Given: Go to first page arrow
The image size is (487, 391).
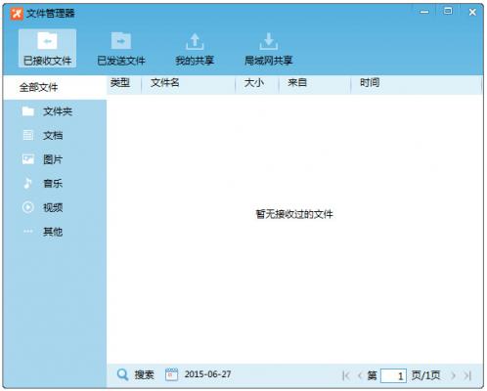Looking at the screenshot, I should [x=346, y=375].
